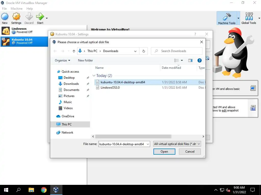
Task: Change the view layout icon
Action: pos(176,60)
